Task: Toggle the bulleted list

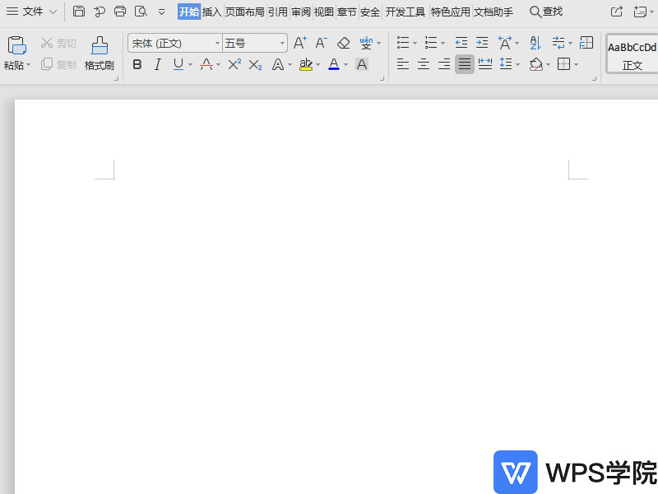Action: (402, 42)
